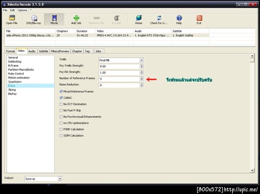The width and height of the screenshot is (260, 194).
Task: Click the settings panel scroll up arrow
Action: [252, 56]
